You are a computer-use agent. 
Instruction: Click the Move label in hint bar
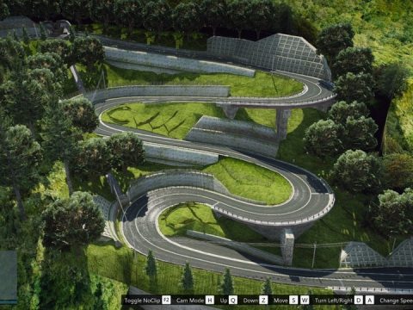[x=280, y=301]
